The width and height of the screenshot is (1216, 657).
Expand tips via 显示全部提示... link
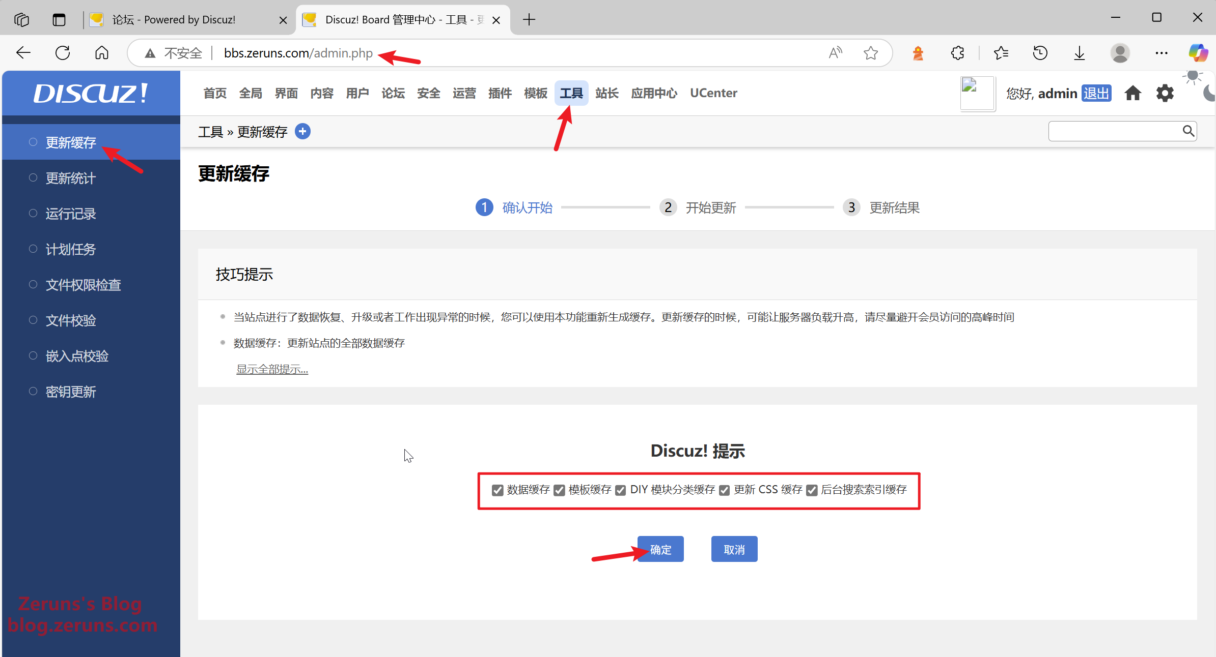click(x=272, y=369)
